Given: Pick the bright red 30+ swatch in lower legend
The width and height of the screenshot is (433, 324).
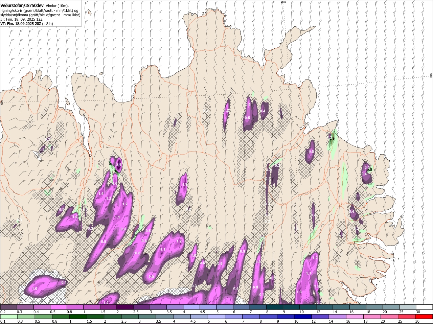Looking at the screenshot, I should pos(425,317).
